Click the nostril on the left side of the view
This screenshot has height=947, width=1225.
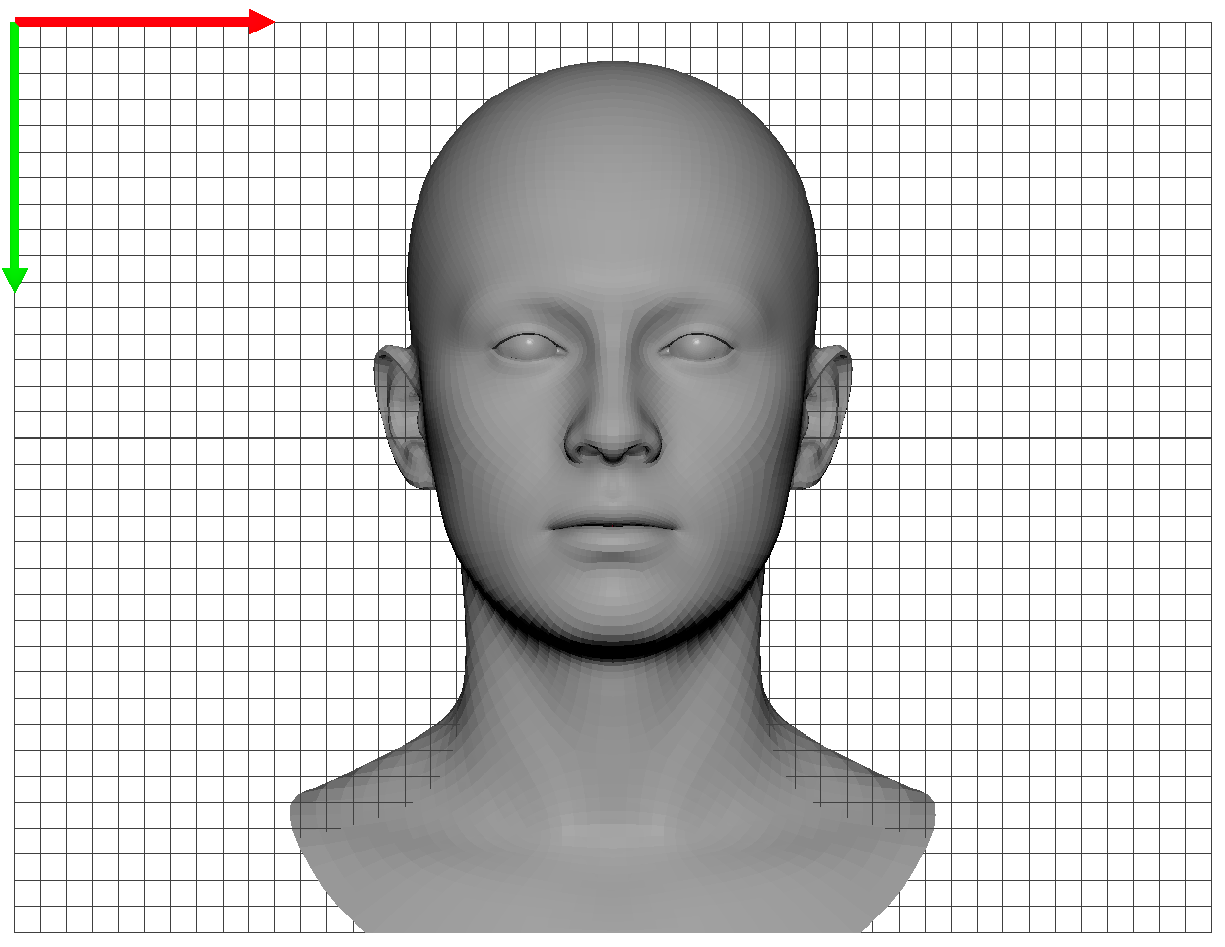589,453
